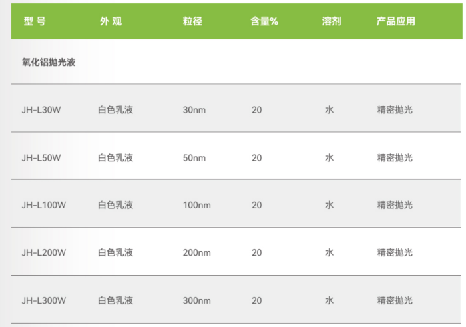Click the 30nm particle size cell
Screen dimensions: 466x327
click(x=194, y=109)
